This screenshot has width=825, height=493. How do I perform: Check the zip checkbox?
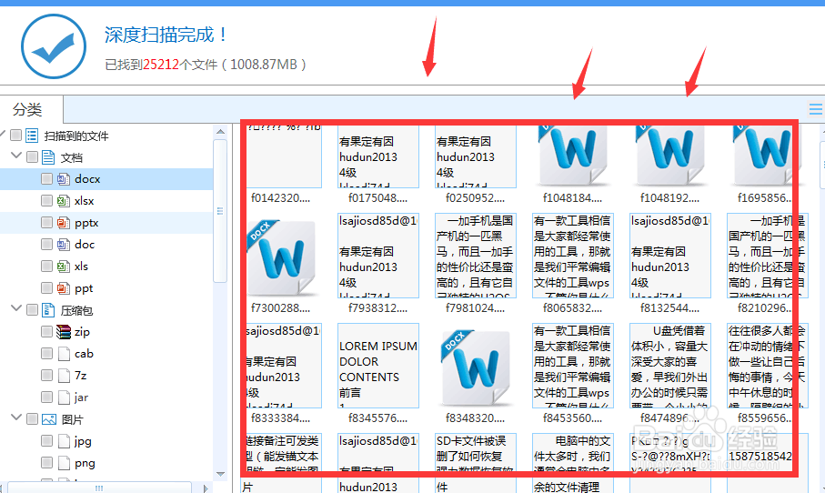46,332
